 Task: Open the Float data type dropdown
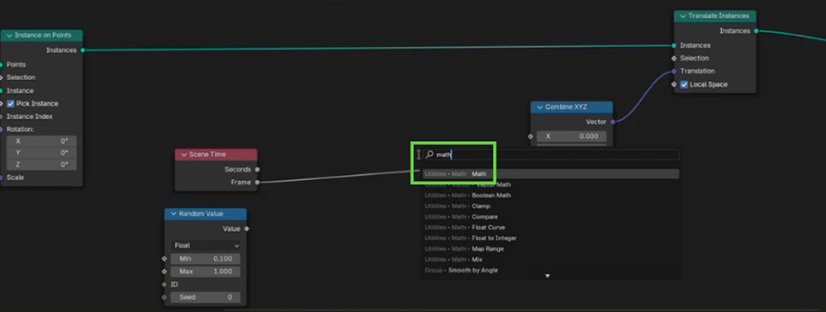[206, 246]
